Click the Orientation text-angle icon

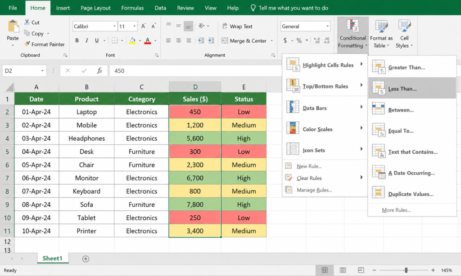click(201, 26)
